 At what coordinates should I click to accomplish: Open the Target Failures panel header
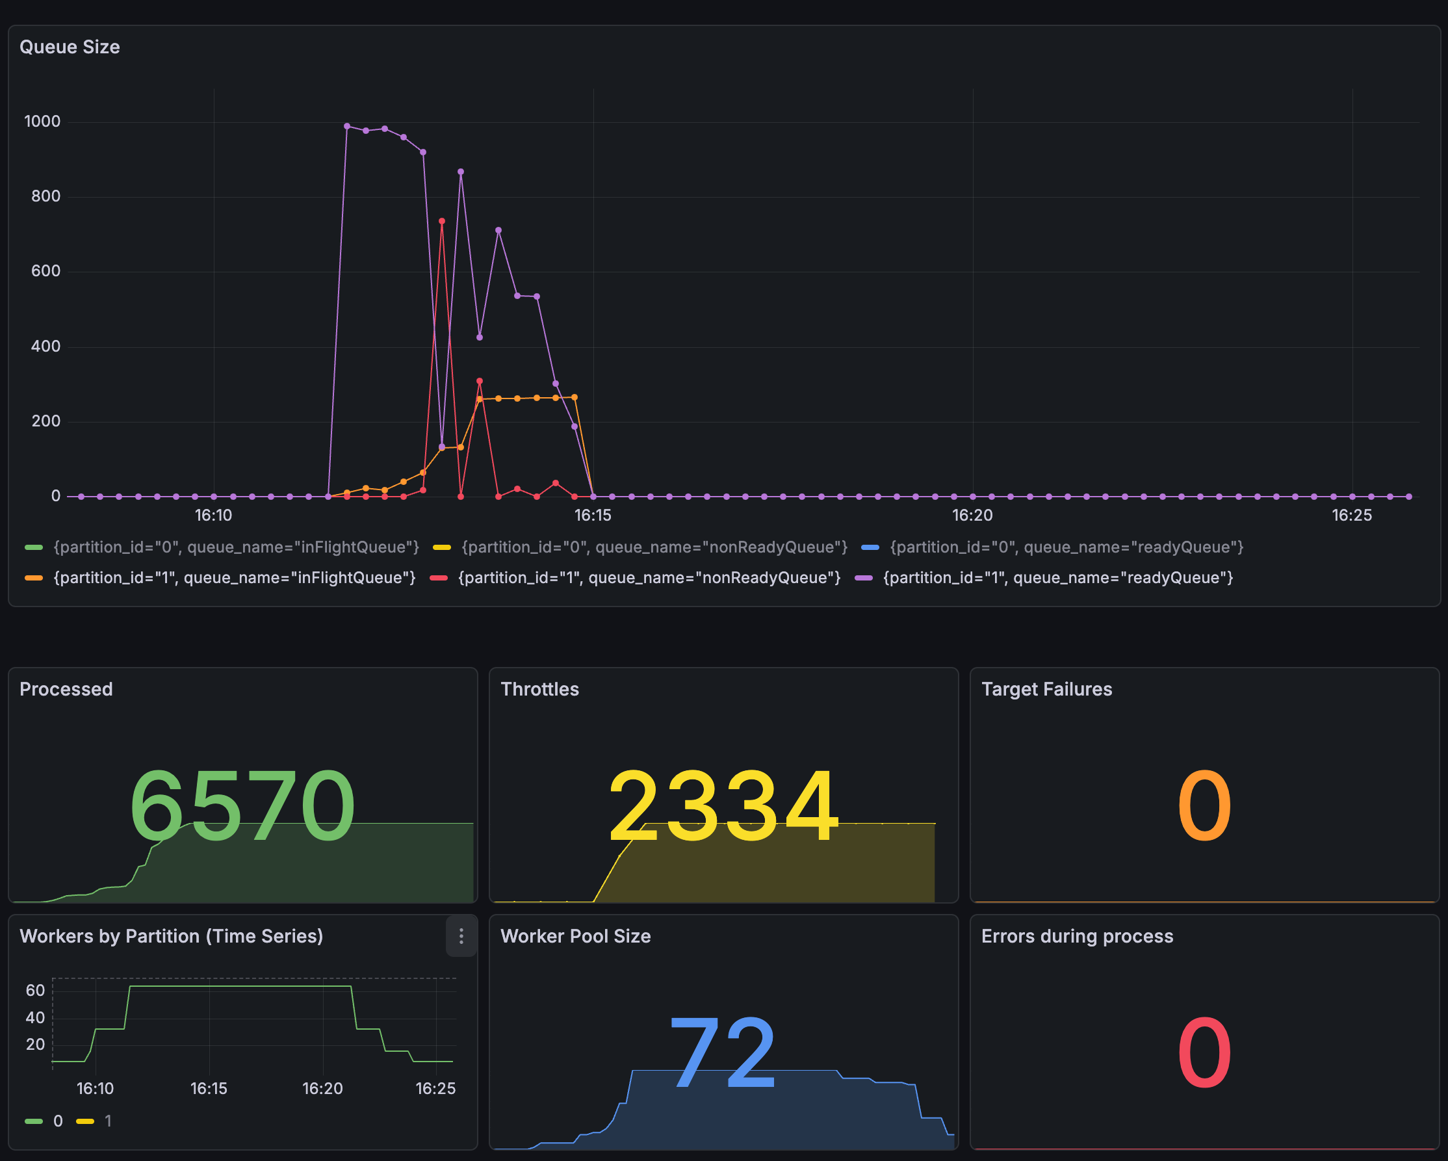[x=1046, y=689]
